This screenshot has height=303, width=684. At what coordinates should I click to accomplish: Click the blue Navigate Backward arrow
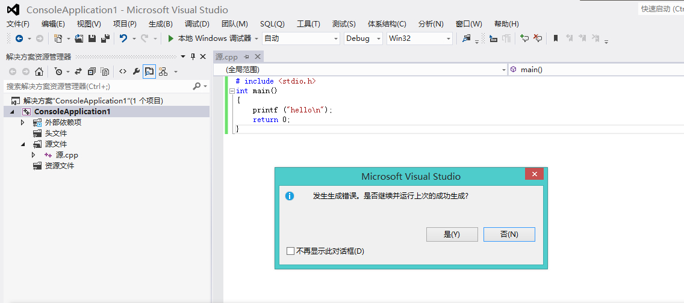click(x=19, y=38)
